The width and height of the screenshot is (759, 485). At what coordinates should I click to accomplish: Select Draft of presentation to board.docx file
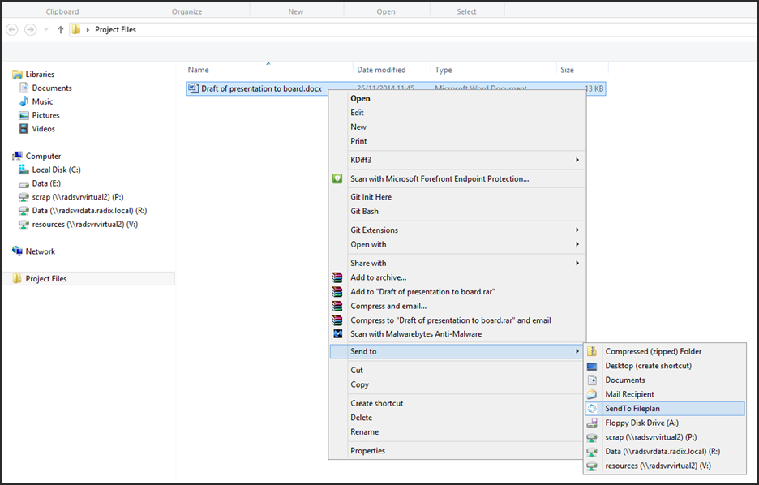point(261,88)
